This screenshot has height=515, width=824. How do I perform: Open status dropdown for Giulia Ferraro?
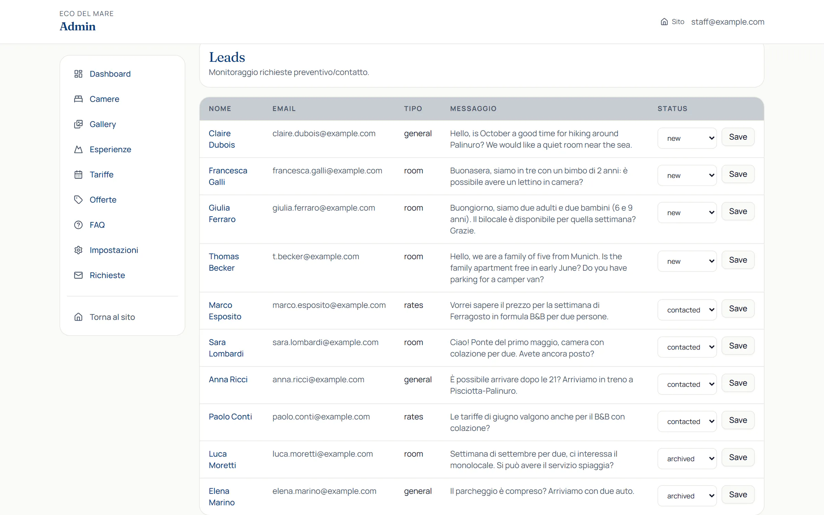click(687, 212)
